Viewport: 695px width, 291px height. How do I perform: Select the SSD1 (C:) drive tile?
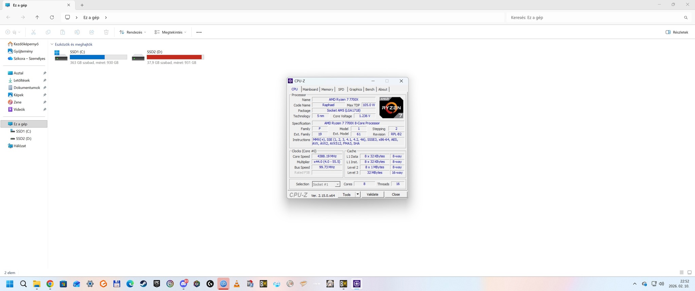click(x=91, y=57)
